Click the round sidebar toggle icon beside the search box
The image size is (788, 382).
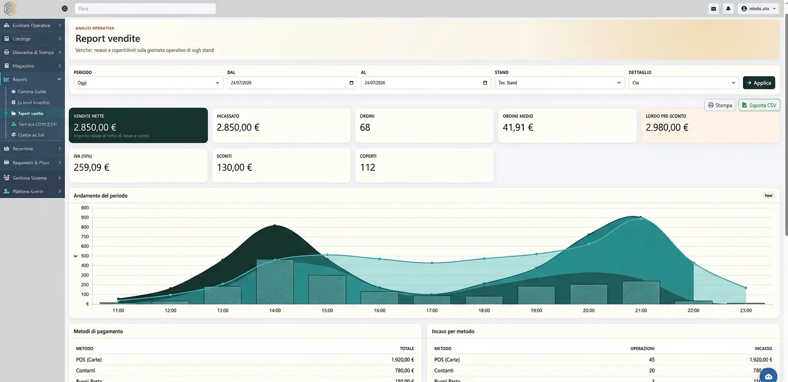point(65,8)
